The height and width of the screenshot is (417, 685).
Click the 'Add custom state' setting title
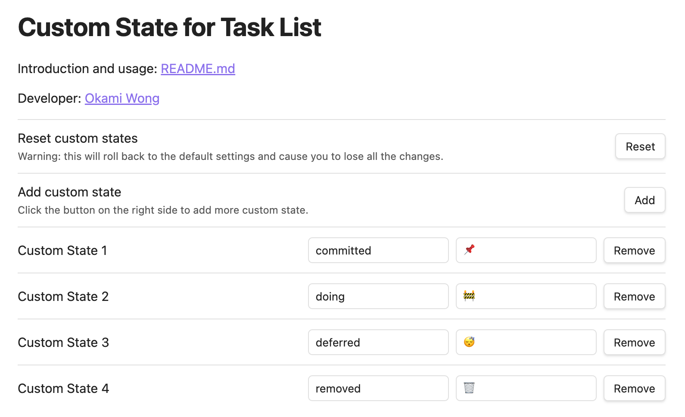(x=69, y=192)
